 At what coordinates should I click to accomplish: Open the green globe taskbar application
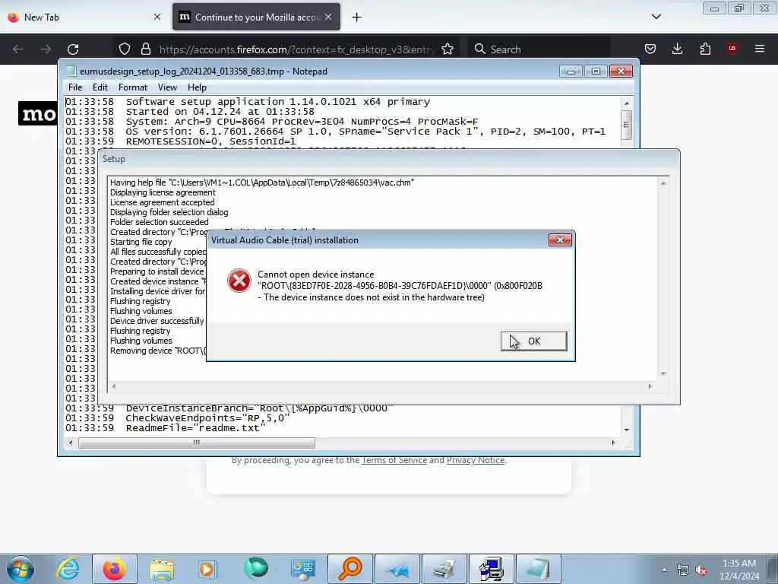pyautogui.click(x=256, y=569)
